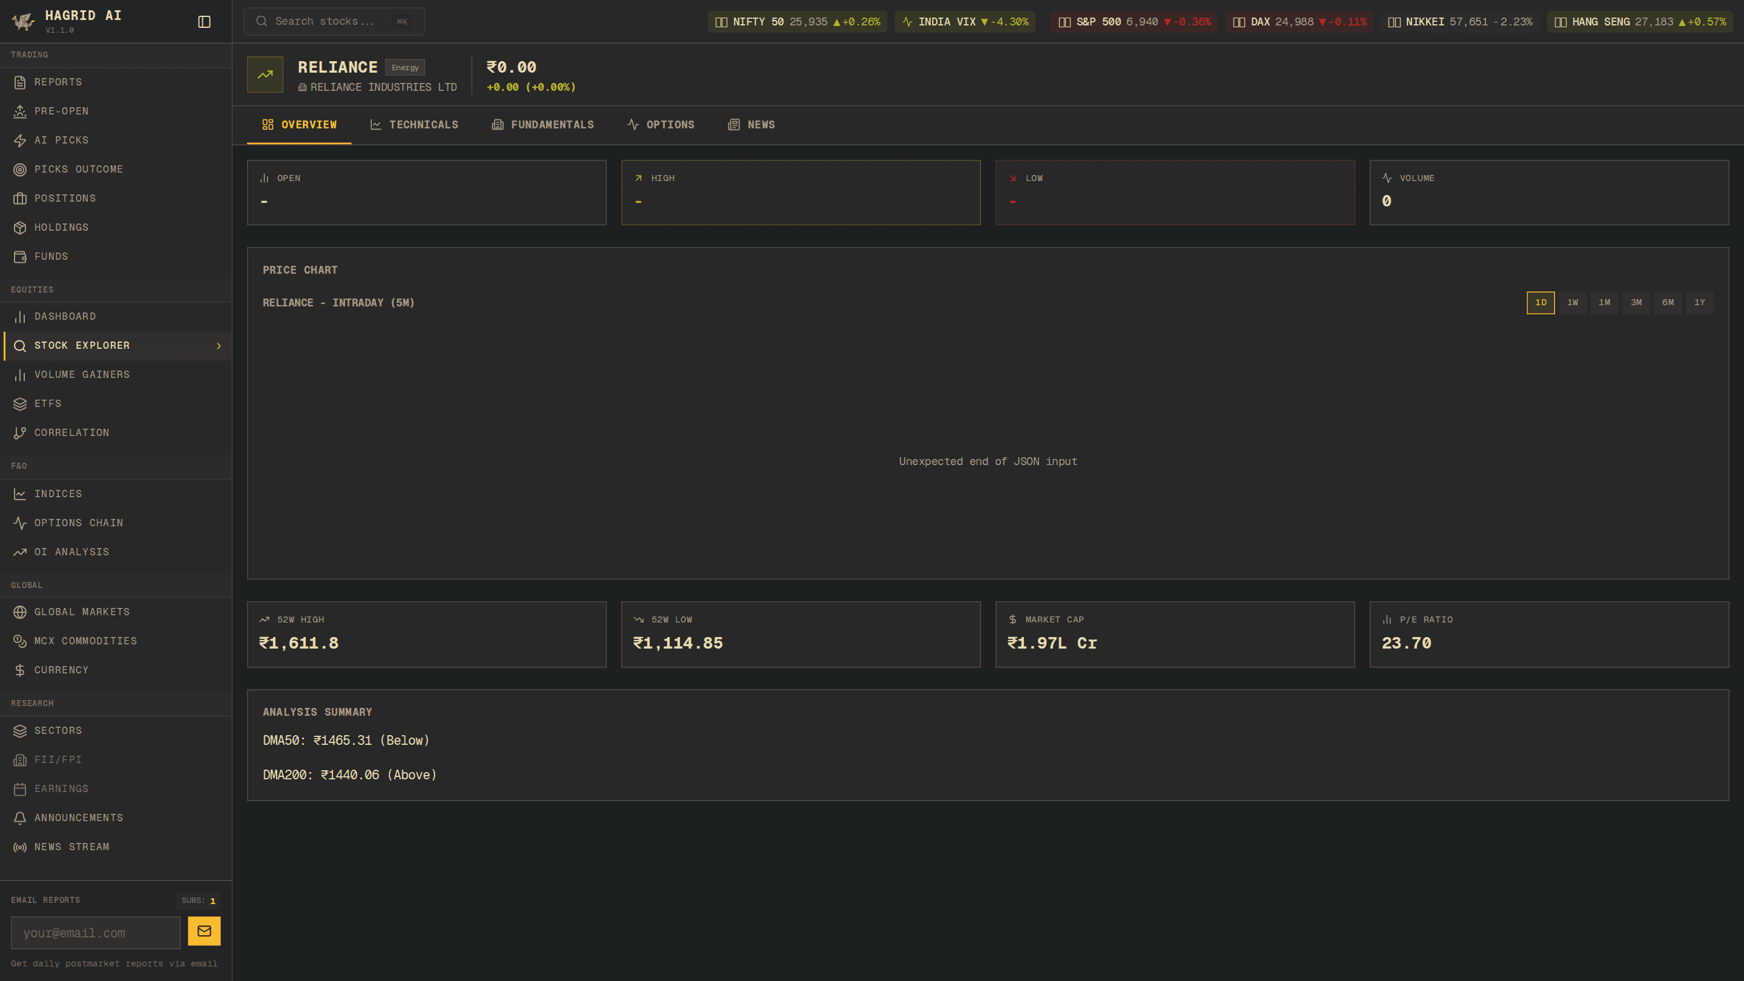Viewport: 1744px width, 981px height.
Task: Open the Options Chain section
Action: click(x=79, y=523)
